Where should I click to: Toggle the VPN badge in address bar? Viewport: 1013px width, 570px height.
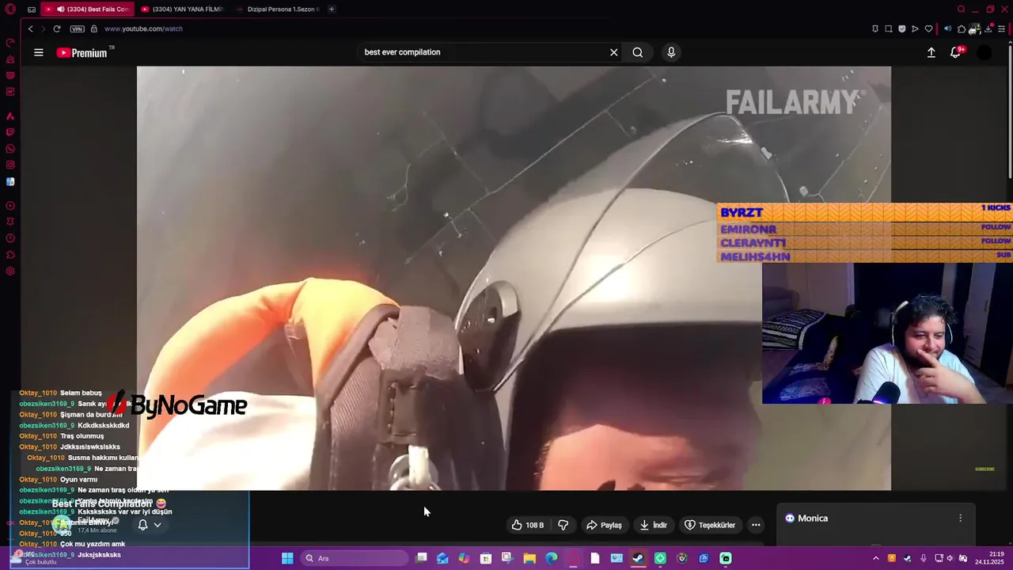(x=77, y=28)
